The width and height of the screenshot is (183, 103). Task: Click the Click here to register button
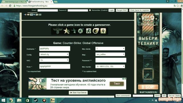[x=140, y=10]
